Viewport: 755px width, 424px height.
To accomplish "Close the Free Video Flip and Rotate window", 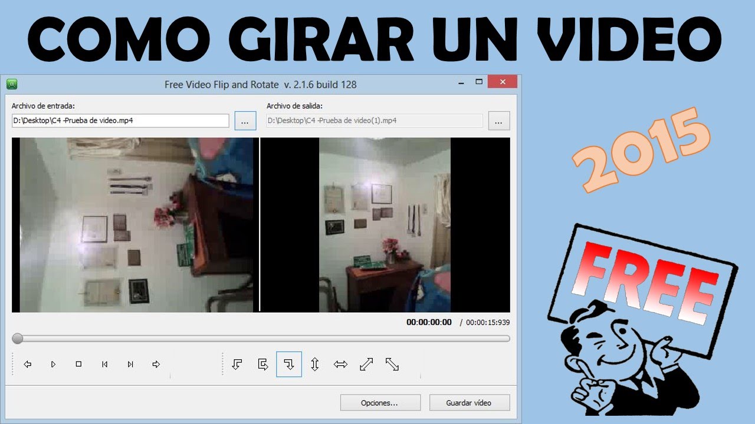I will pyautogui.click(x=503, y=82).
